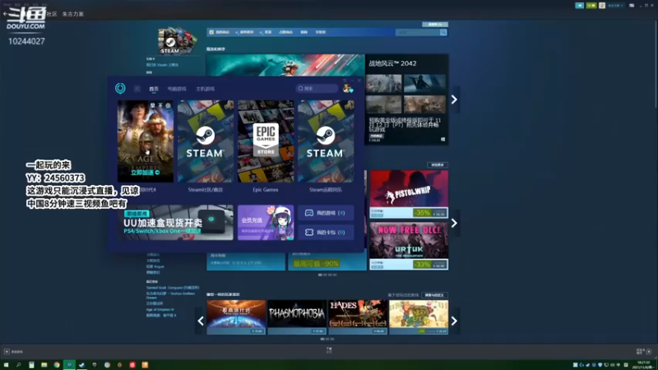Switch to Steam via taskbar icon
Screen dimensions: 658x370
click(x=81, y=365)
